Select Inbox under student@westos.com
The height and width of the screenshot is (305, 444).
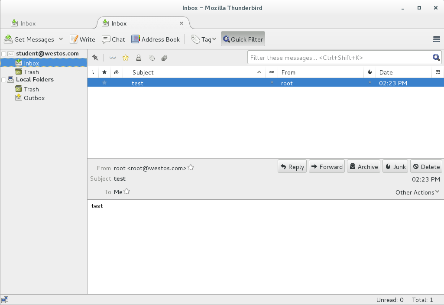[44, 63]
